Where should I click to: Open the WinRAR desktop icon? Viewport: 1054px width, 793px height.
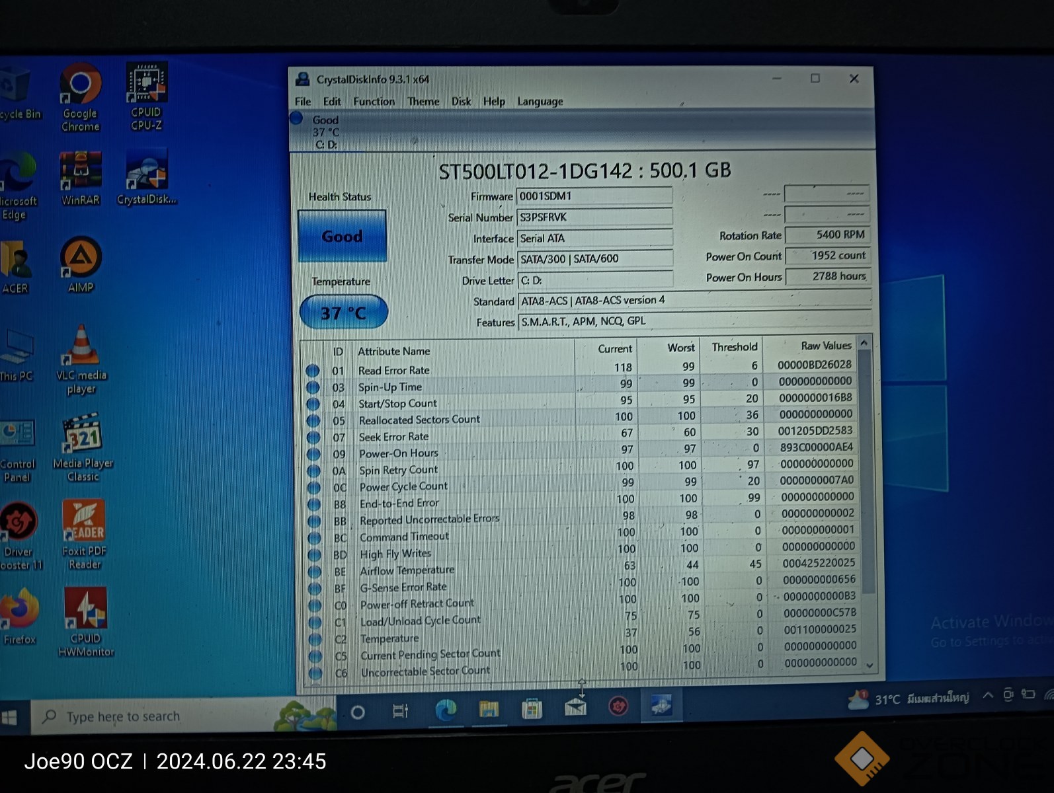tap(81, 178)
